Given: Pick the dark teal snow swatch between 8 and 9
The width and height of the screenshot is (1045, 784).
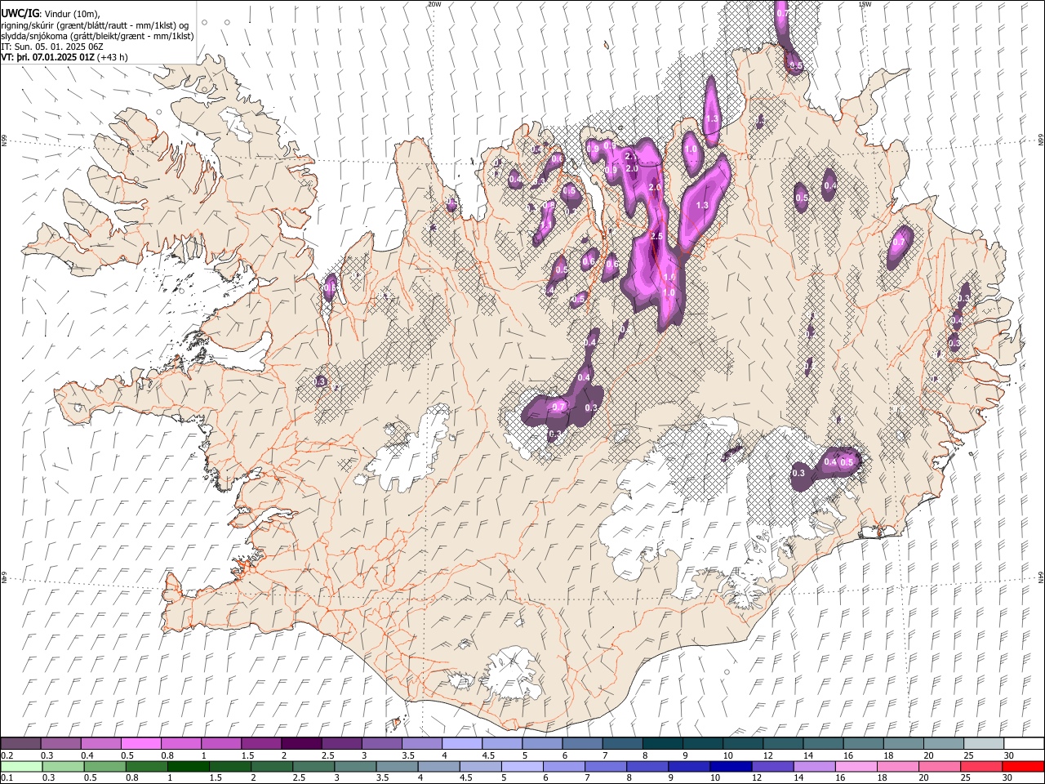Looking at the screenshot, I should tap(662, 743).
